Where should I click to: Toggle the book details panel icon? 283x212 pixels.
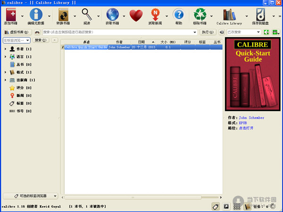[248, 206]
